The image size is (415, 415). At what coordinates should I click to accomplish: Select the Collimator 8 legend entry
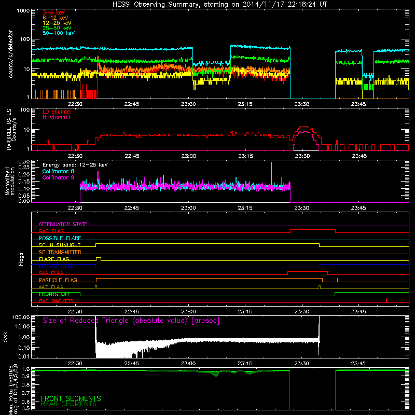58,171
